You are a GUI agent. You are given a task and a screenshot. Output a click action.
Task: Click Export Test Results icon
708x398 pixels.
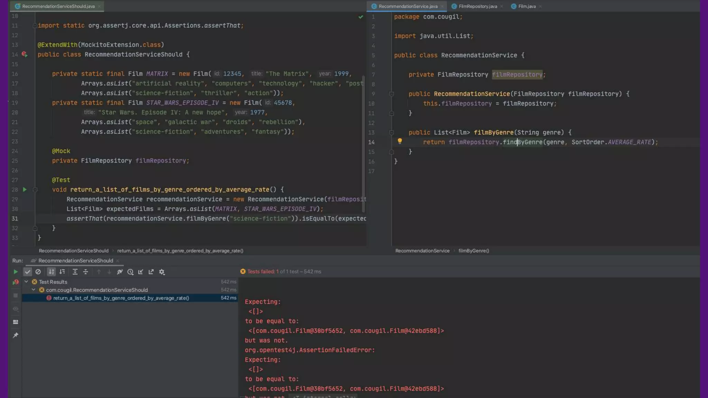[x=151, y=272]
